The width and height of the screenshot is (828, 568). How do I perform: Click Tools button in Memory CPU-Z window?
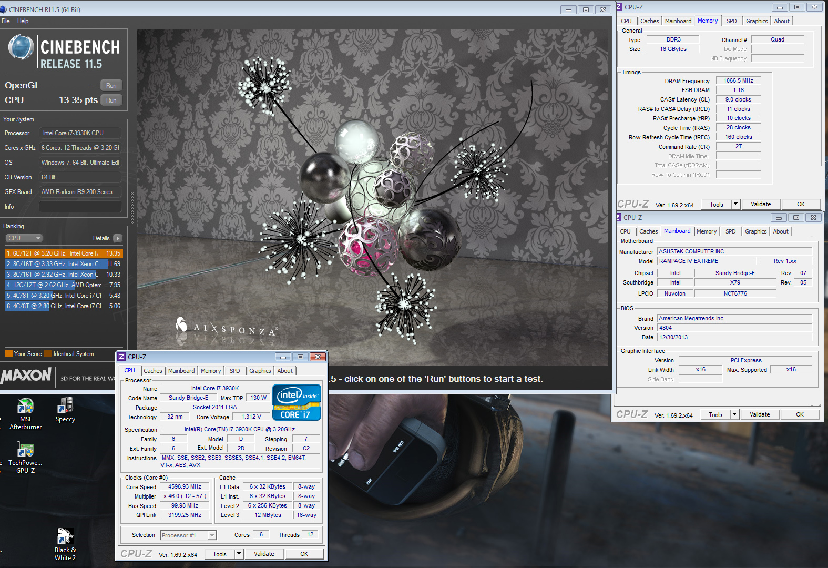(x=717, y=204)
